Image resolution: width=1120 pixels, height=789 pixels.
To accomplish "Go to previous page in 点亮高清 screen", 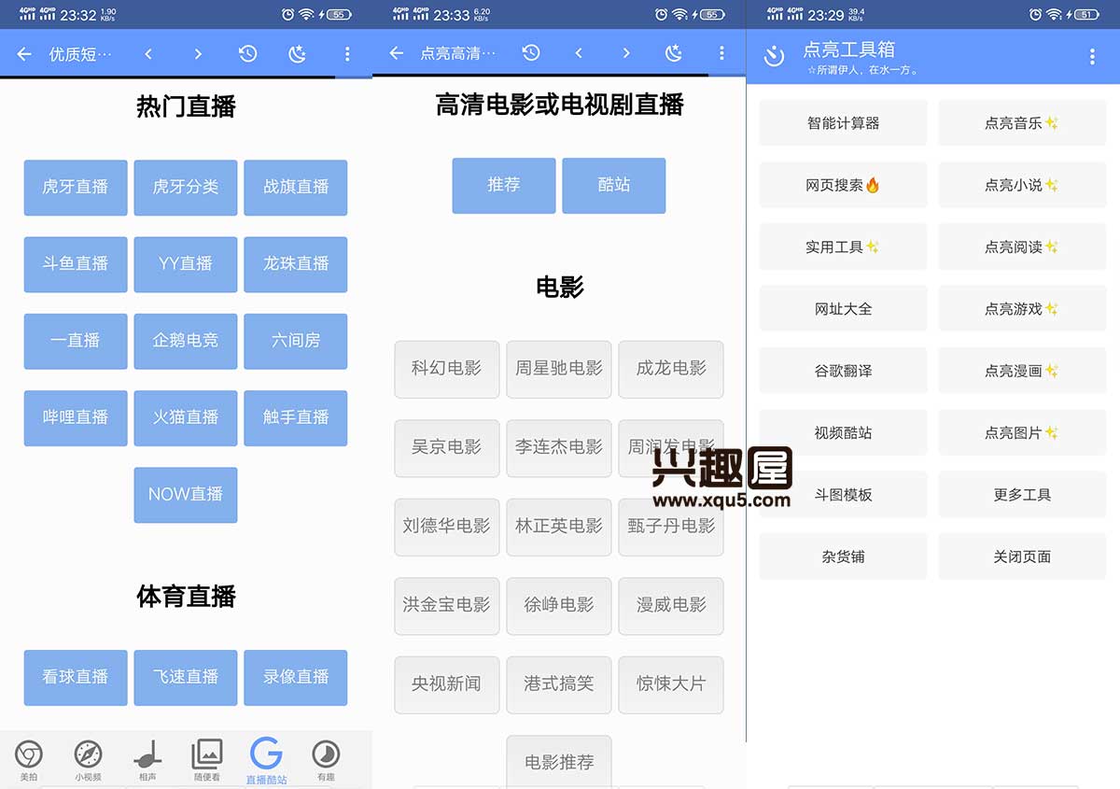I will pos(579,53).
